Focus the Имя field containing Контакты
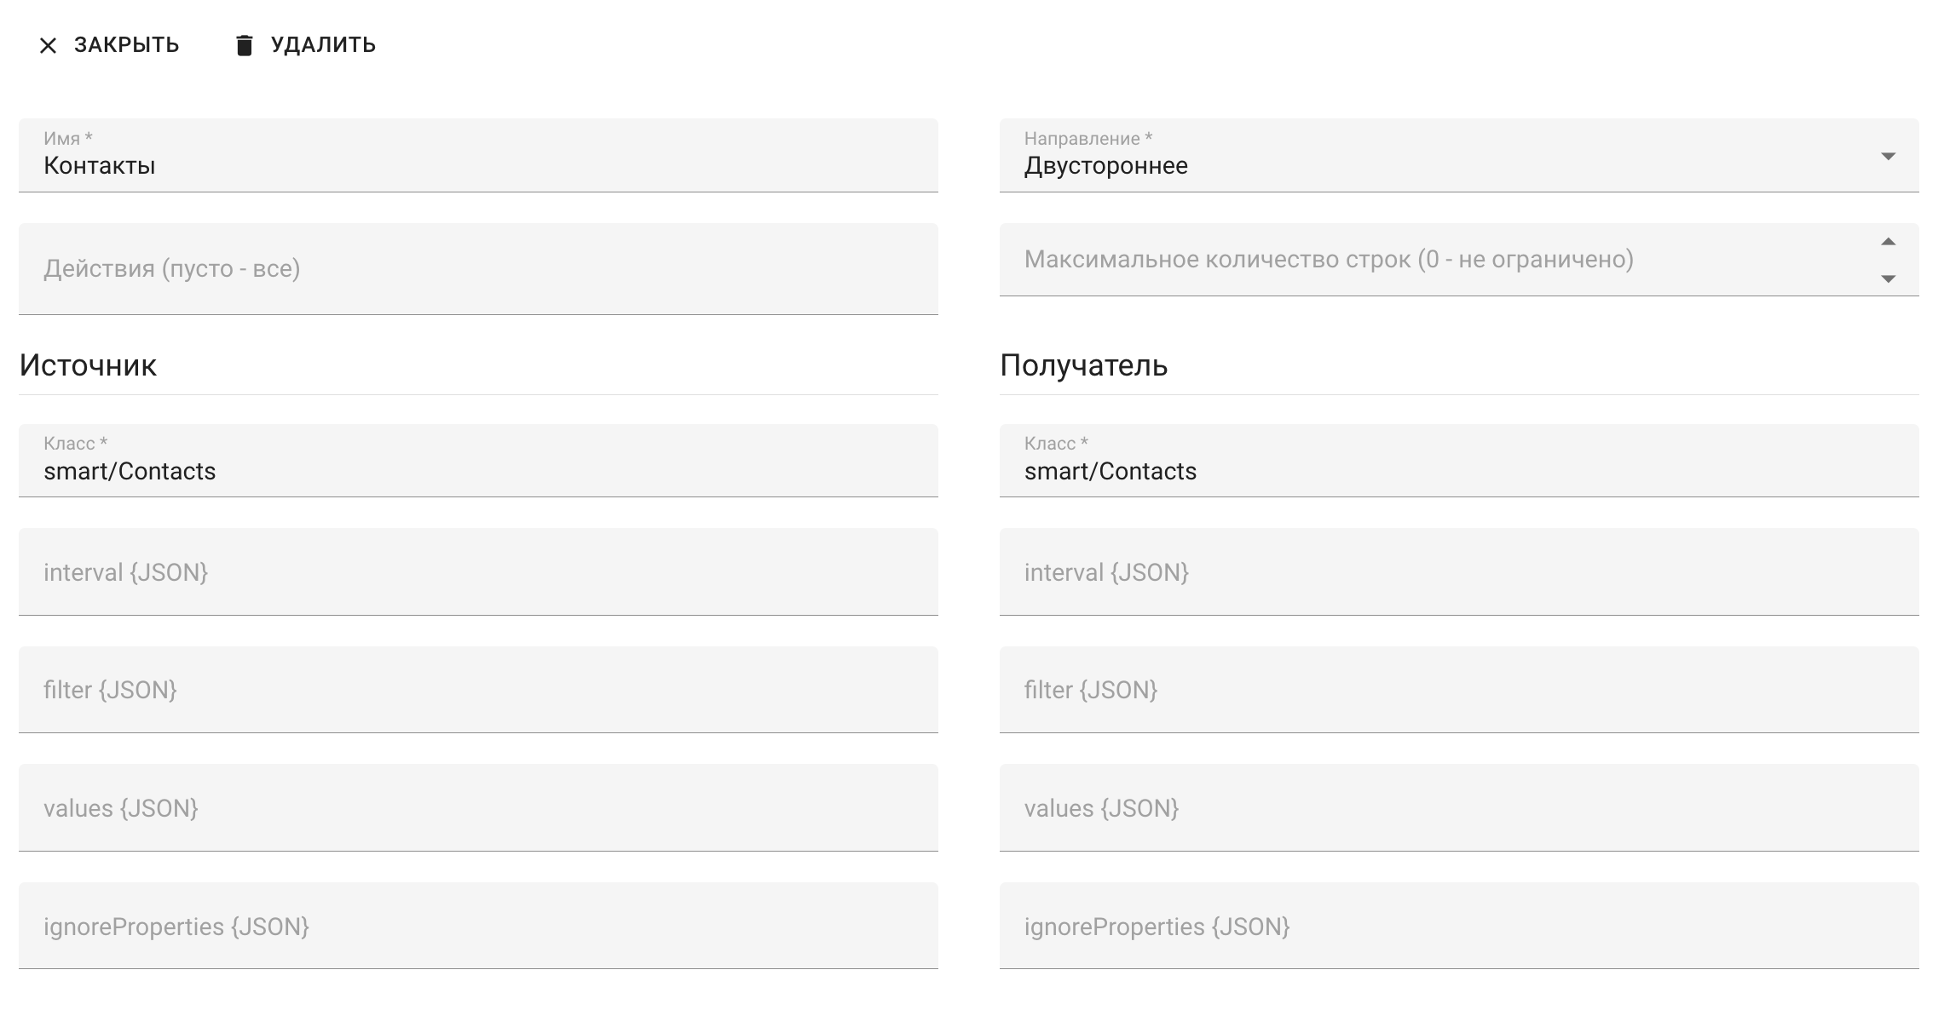 [x=477, y=165]
